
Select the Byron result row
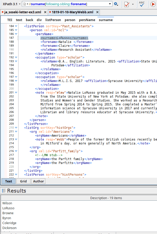[x=79, y=218]
